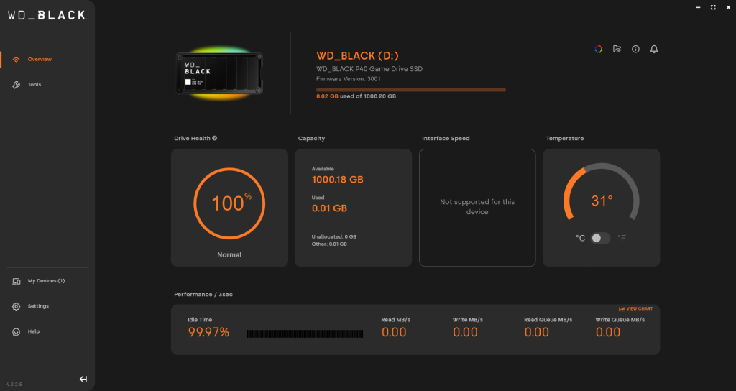Collapse the sidebar with the arrow icon
736x391 pixels.
click(83, 379)
